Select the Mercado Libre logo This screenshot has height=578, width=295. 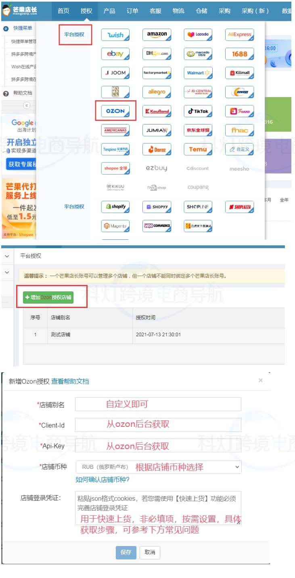(198, 54)
